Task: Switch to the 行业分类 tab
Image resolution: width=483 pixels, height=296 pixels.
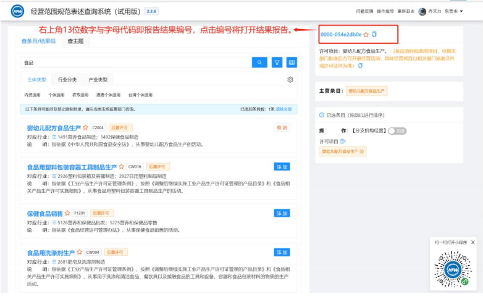Action: (x=67, y=80)
